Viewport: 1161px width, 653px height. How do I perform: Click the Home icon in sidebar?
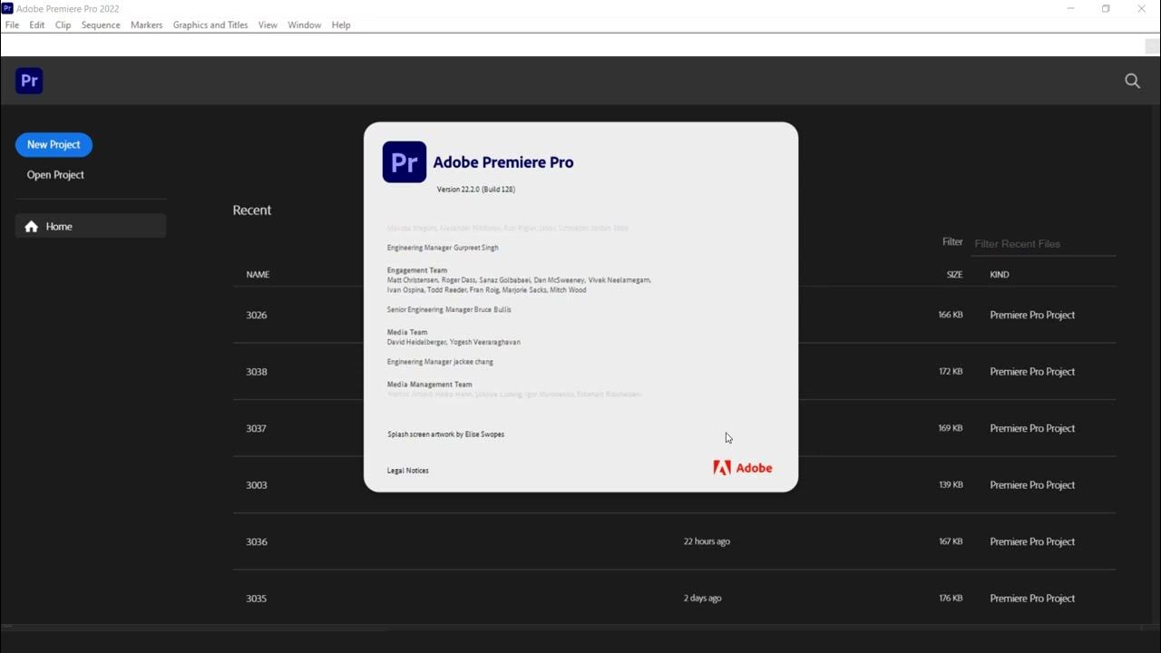[x=32, y=227]
